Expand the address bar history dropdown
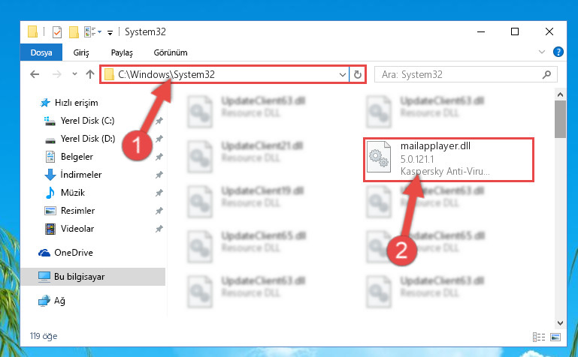 click(343, 75)
